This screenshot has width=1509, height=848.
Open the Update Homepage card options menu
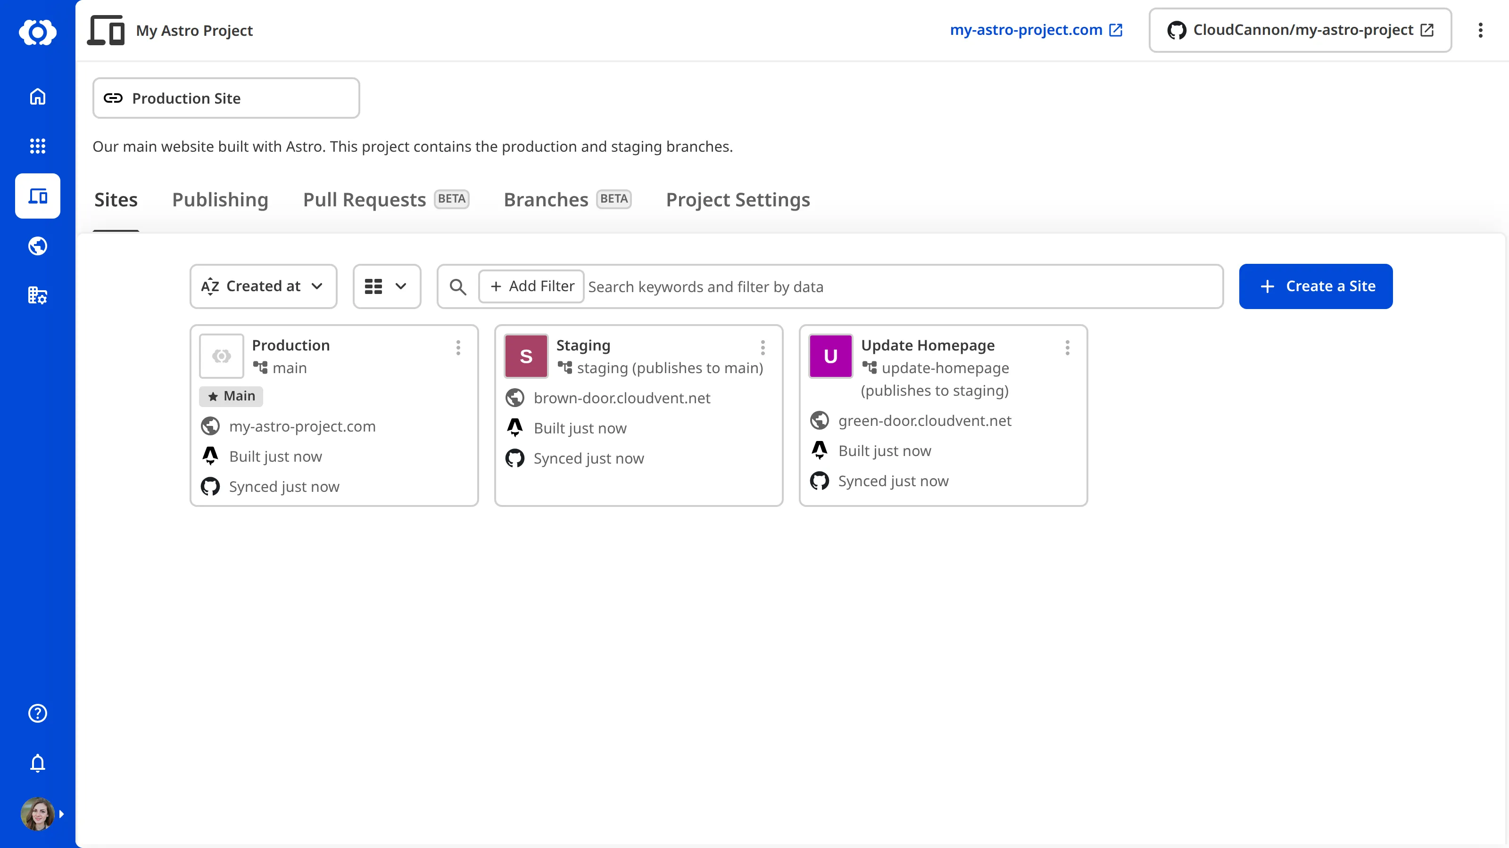click(x=1067, y=348)
